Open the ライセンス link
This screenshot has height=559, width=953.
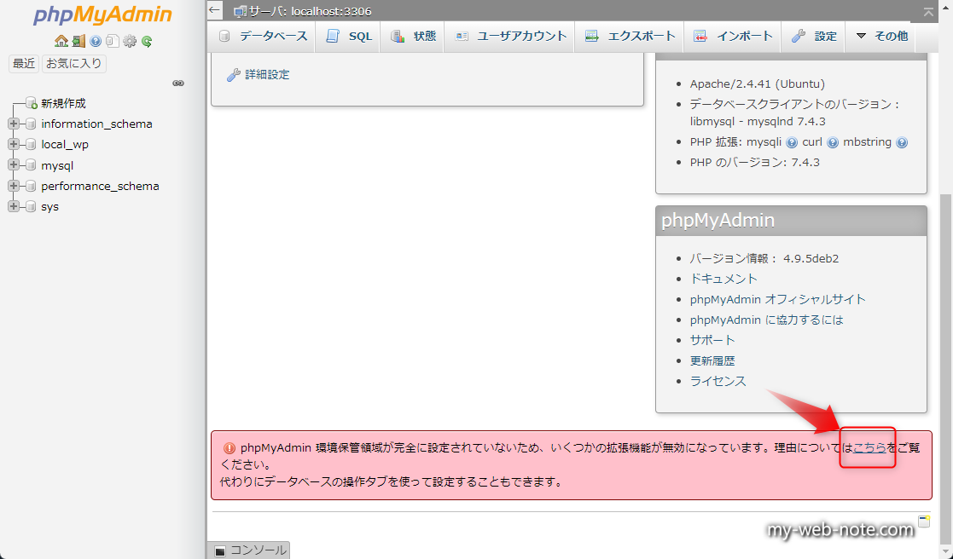click(719, 381)
